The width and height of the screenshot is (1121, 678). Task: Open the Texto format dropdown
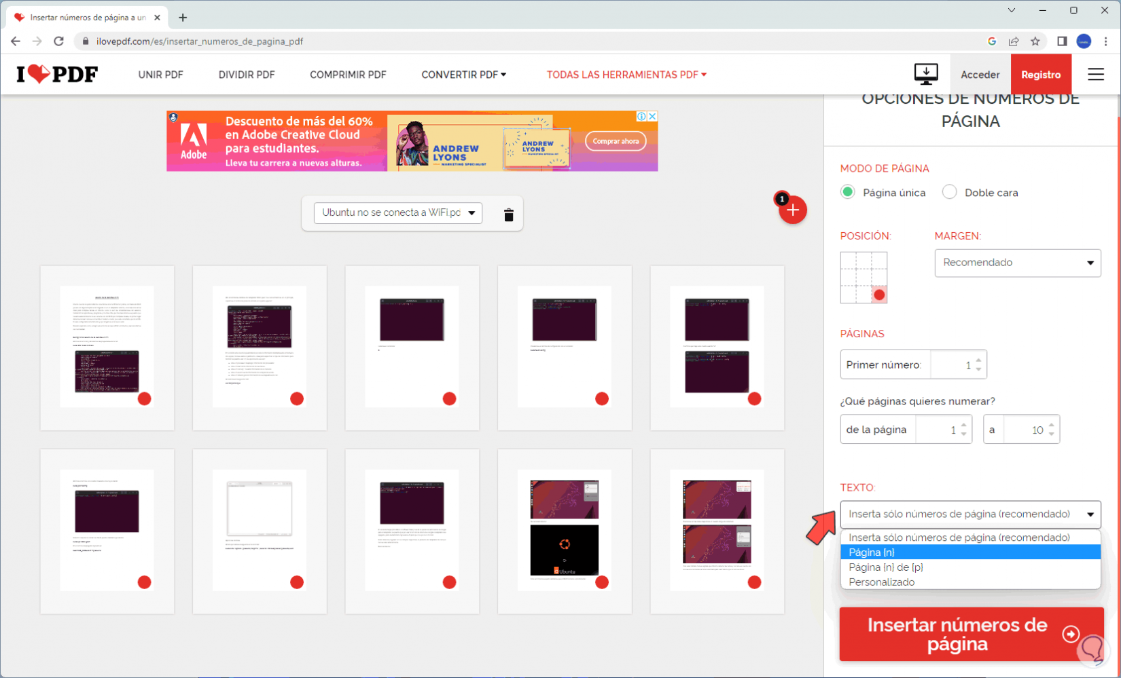[x=970, y=514]
